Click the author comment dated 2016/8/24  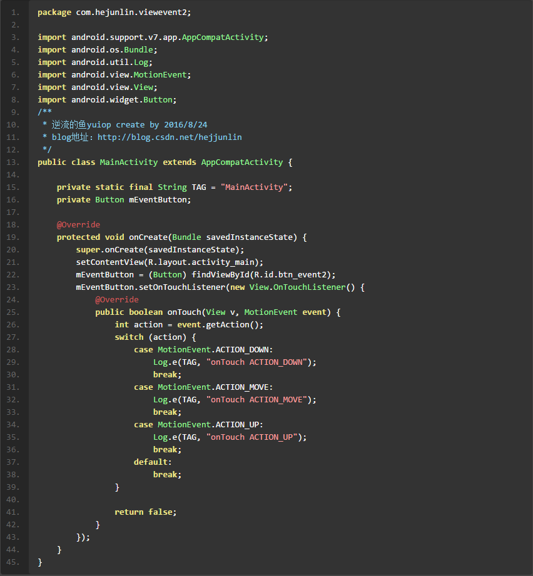click(x=129, y=124)
